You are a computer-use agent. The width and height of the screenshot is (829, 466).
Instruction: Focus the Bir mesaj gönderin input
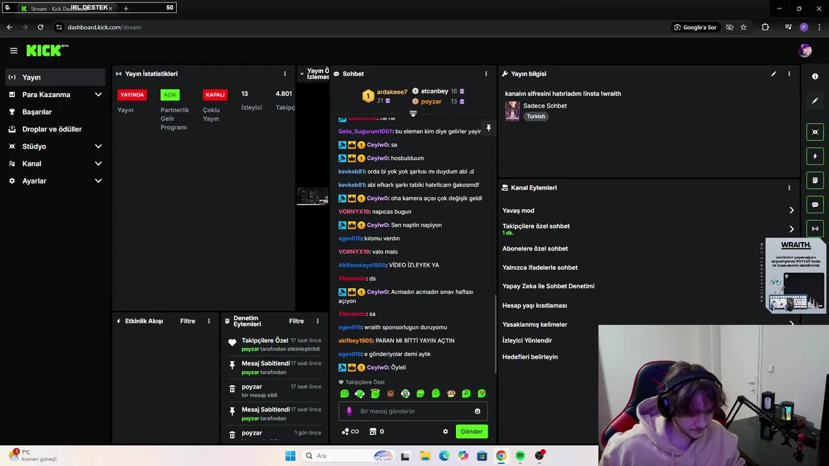[413, 411]
